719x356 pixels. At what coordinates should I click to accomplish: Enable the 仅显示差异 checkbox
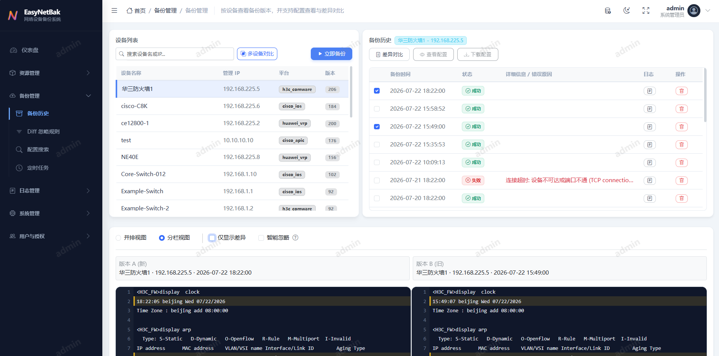coord(212,238)
